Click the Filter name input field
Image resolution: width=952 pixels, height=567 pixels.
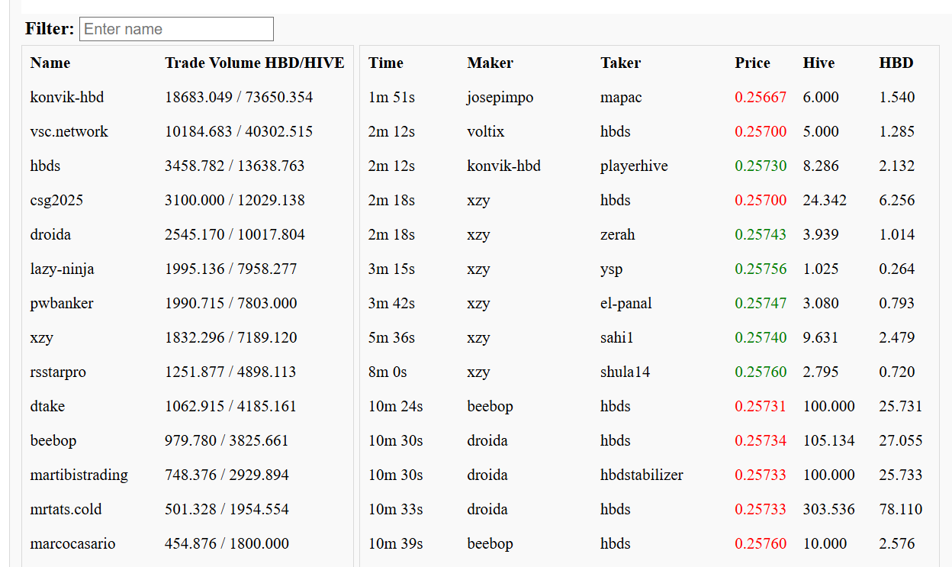pos(176,29)
